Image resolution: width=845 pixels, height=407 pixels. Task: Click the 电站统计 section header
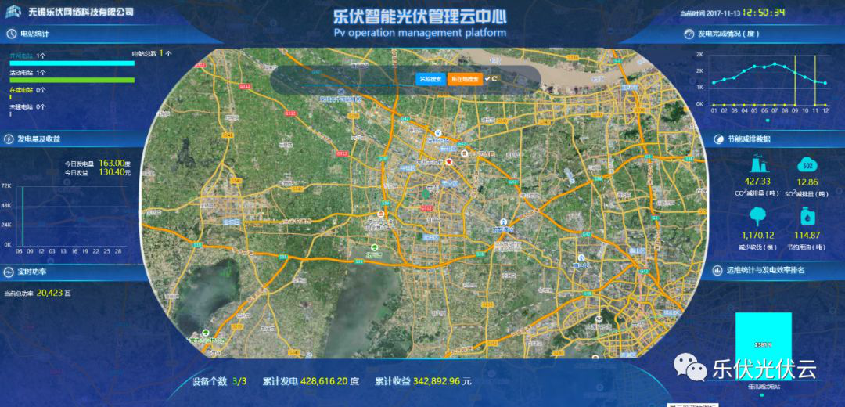point(35,34)
